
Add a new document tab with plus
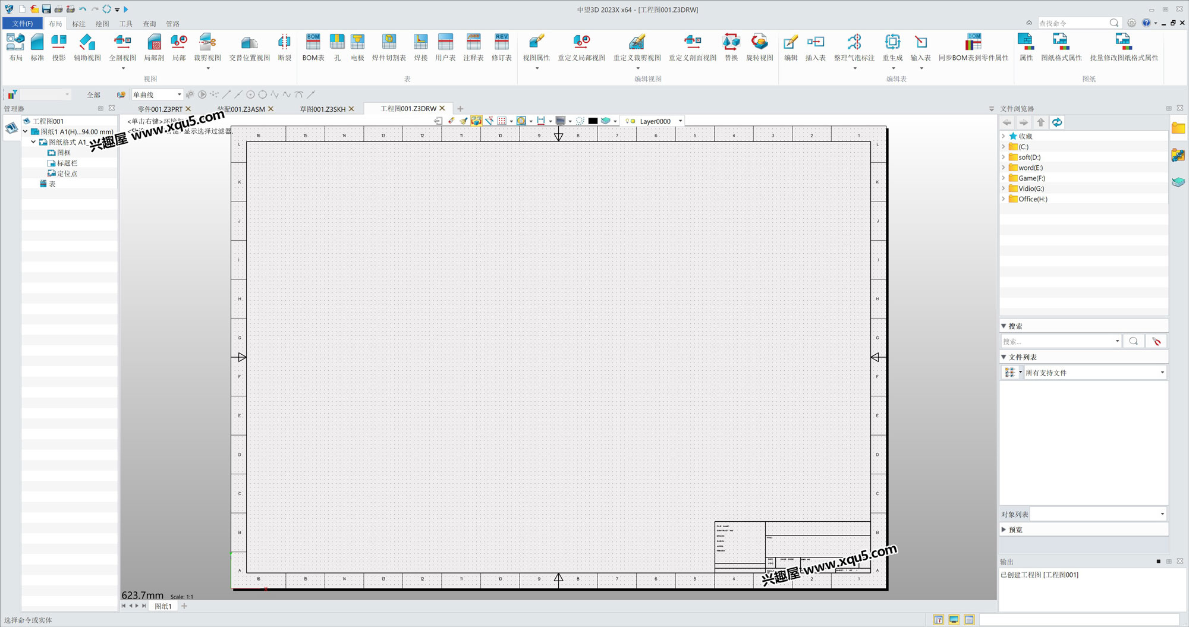pos(460,109)
